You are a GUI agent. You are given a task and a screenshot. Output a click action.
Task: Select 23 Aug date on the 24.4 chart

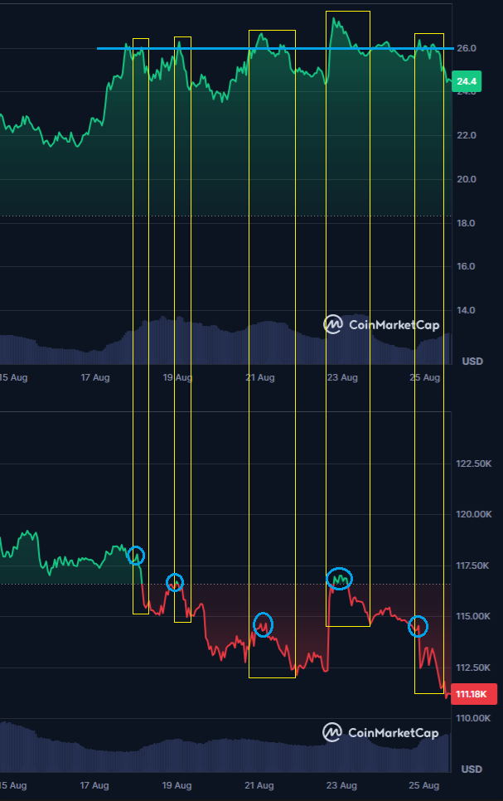tap(342, 377)
